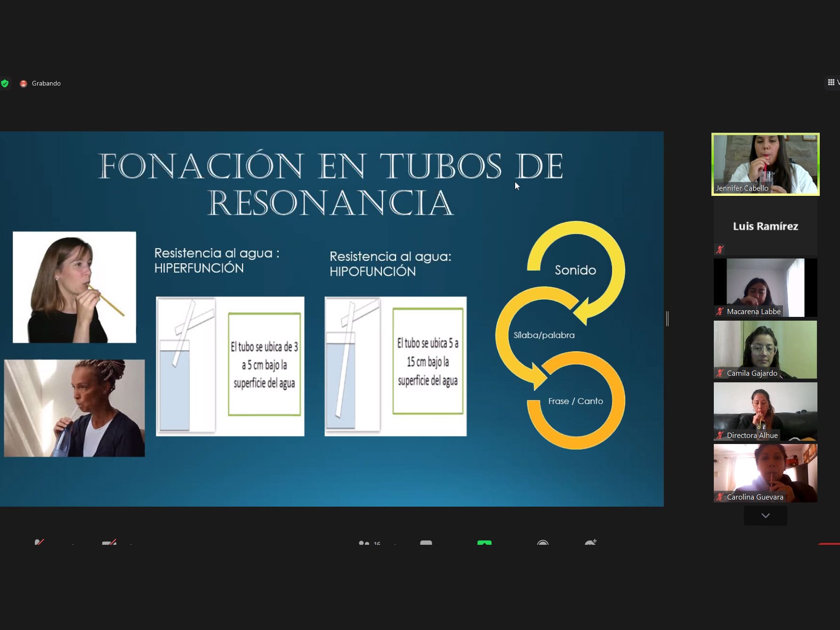This screenshot has width=840, height=630.
Task: Click the Record icon in the toolbar
Action: [542, 543]
